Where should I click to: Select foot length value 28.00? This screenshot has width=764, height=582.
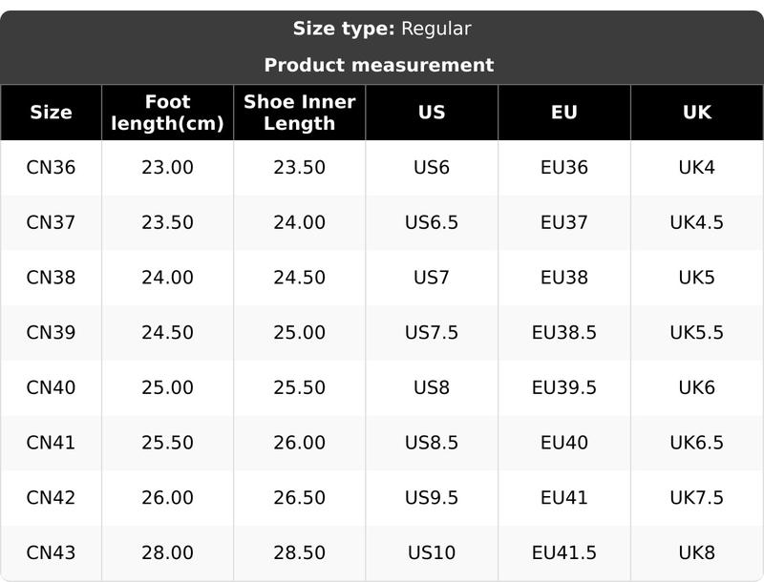[x=167, y=553]
